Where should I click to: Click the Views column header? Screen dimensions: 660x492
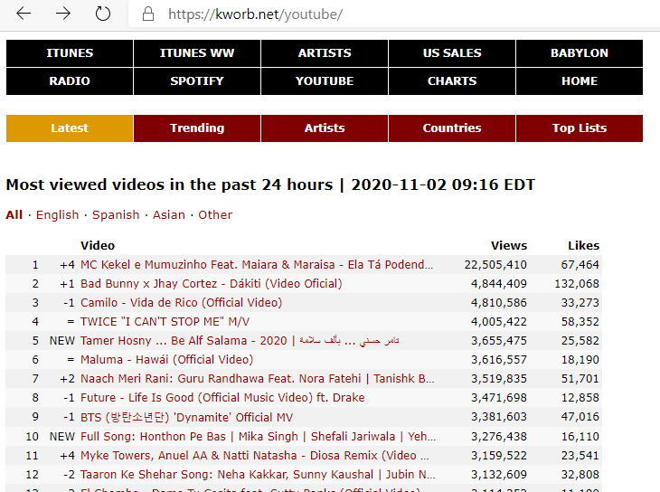tap(509, 245)
